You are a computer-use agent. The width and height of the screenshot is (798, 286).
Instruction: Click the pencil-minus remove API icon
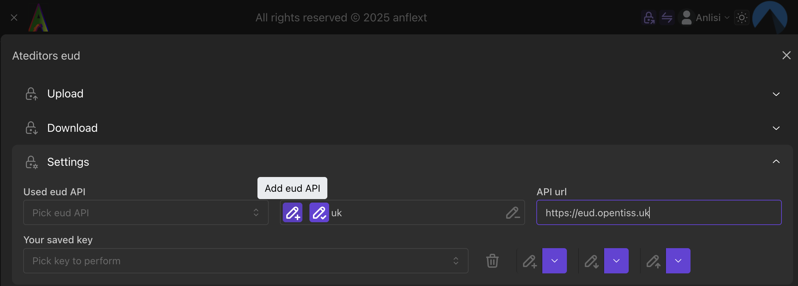(513, 212)
